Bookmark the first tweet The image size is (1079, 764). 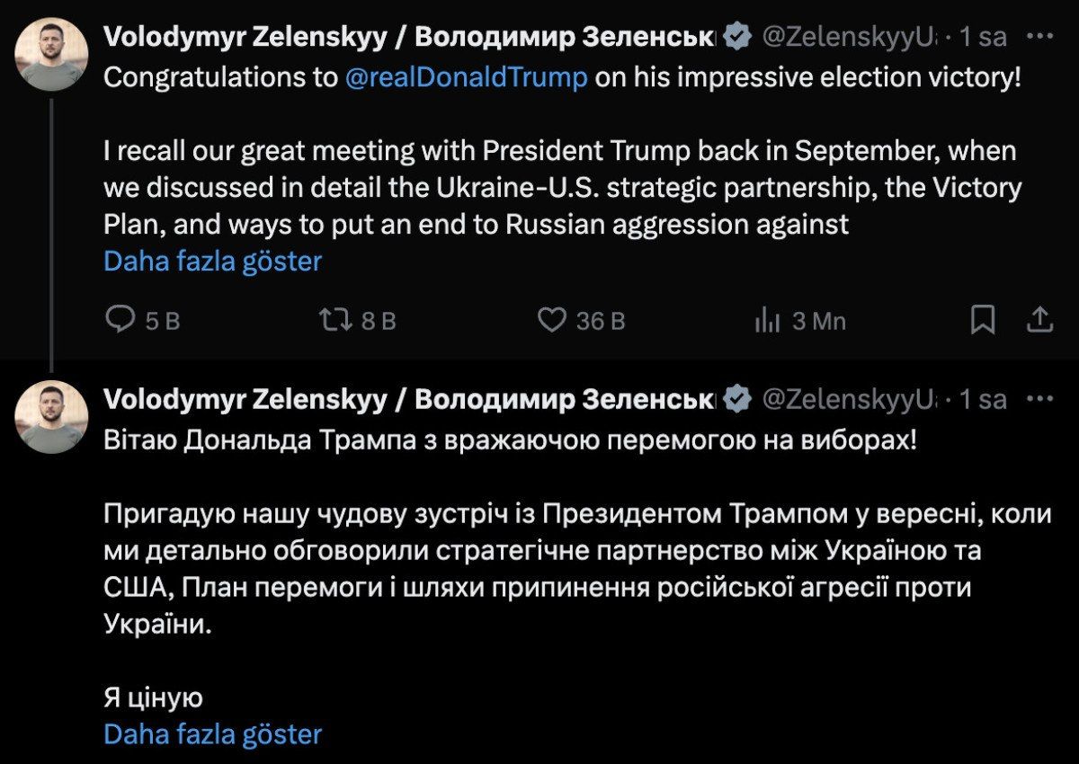point(983,320)
